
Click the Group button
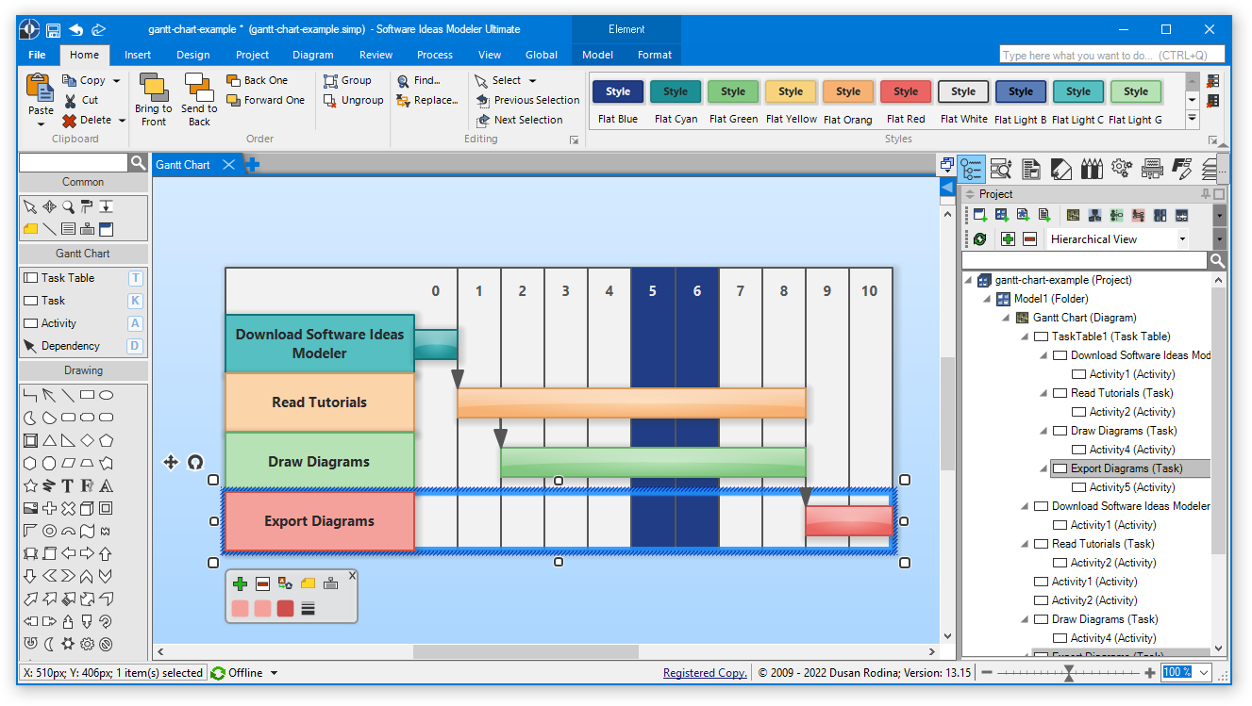click(347, 81)
